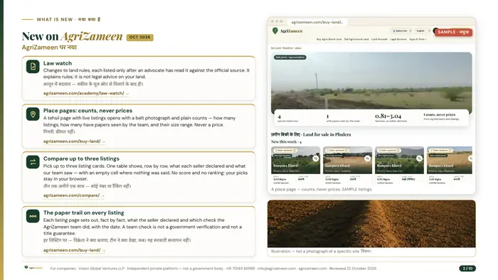This screenshot has width=498, height=280.
Task: Open Legal Services menu item
Action: (x=398, y=39)
